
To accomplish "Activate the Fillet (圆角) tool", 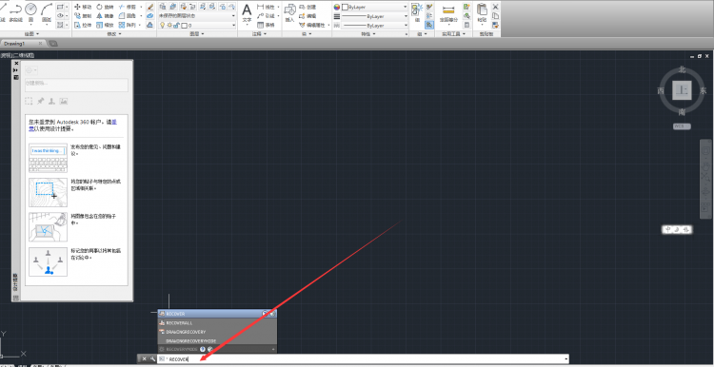I will point(128,16).
